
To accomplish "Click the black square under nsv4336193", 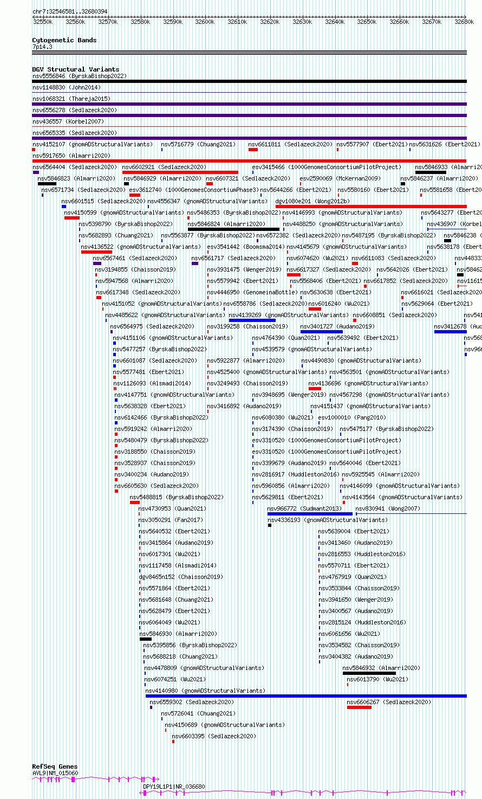I will [270, 525].
